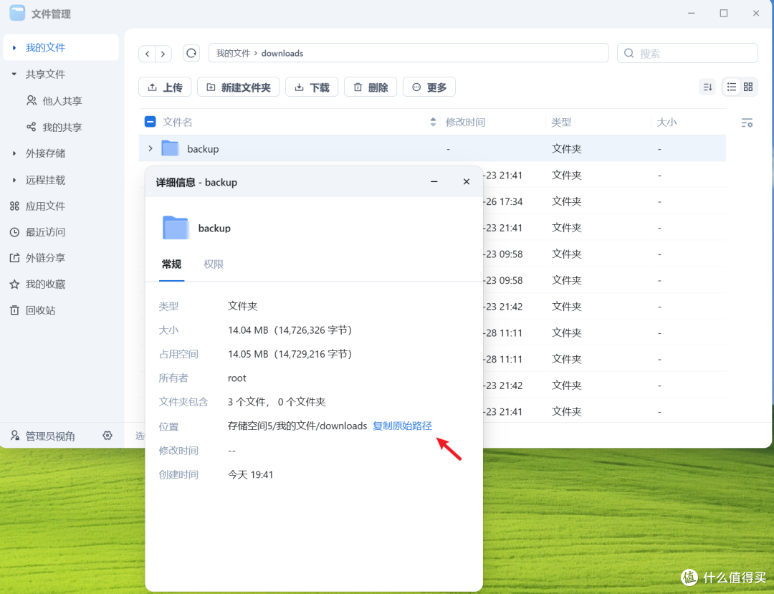
Task: Switch to the 权限 tab
Action: pos(214,264)
